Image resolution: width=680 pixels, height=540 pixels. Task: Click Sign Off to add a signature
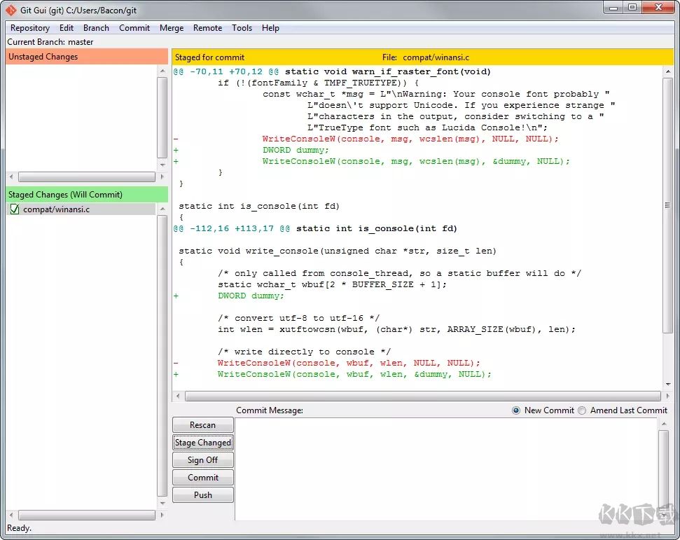[202, 459]
